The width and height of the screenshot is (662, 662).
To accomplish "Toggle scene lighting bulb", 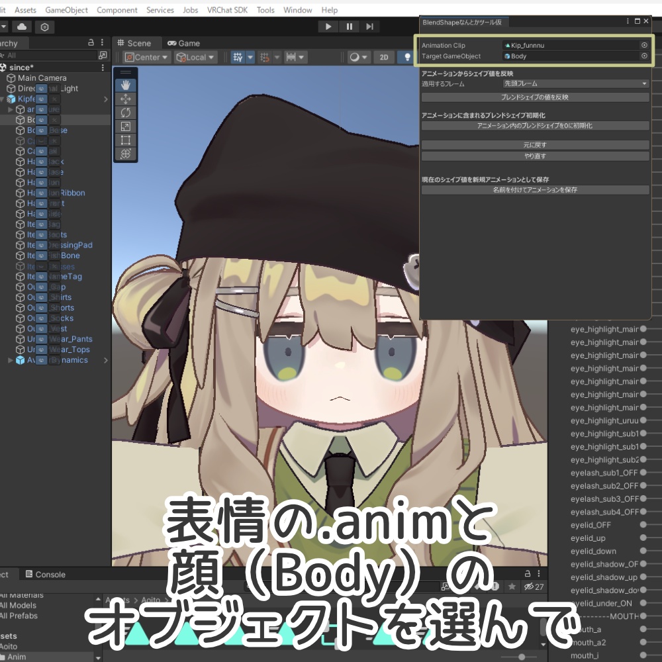I will [x=407, y=57].
